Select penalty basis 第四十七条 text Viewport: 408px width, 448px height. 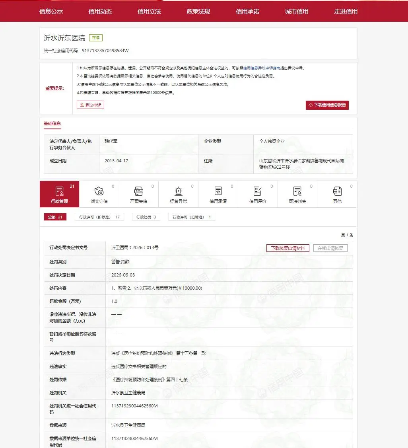pos(150,380)
